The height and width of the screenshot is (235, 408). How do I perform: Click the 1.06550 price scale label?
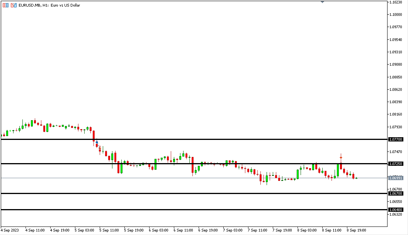click(396, 202)
